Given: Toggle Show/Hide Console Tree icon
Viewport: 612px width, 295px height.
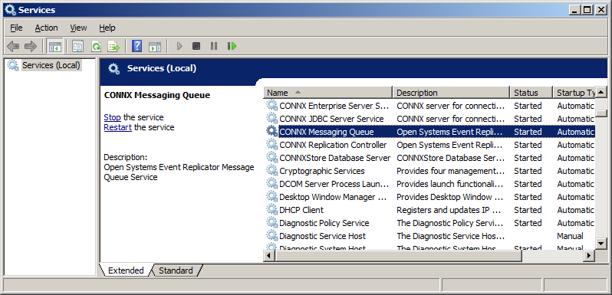Looking at the screenshot, I should point(54,47).
